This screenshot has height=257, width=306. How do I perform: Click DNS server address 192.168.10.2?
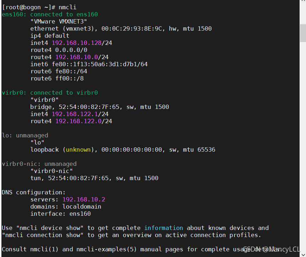tap(84, 200)
